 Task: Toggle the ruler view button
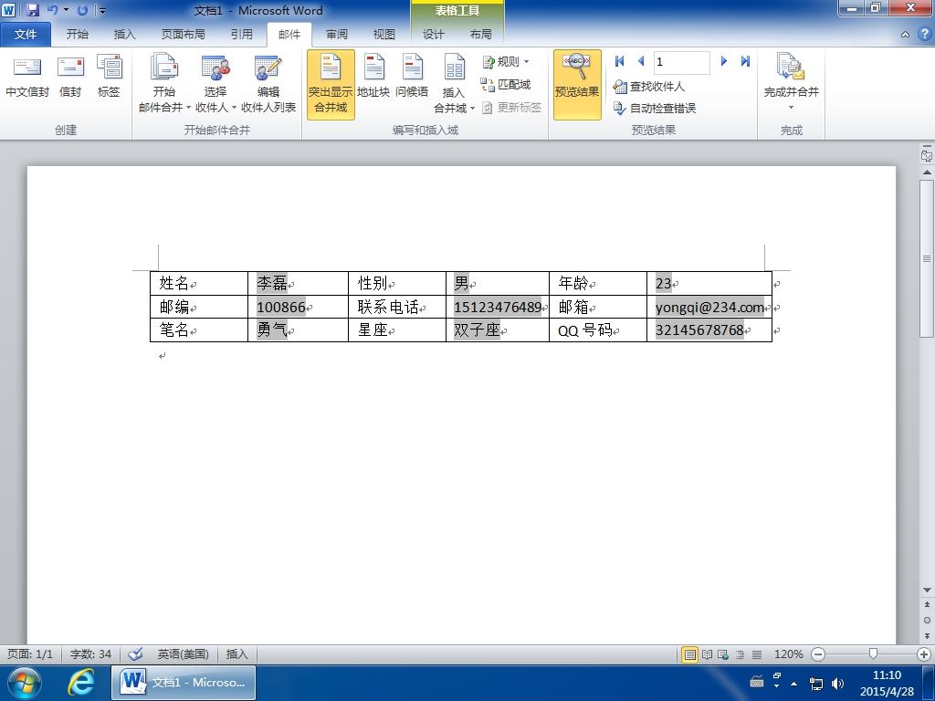(927, 155)
